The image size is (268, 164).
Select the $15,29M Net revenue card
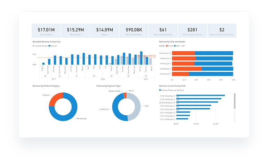tap(75, 31)
